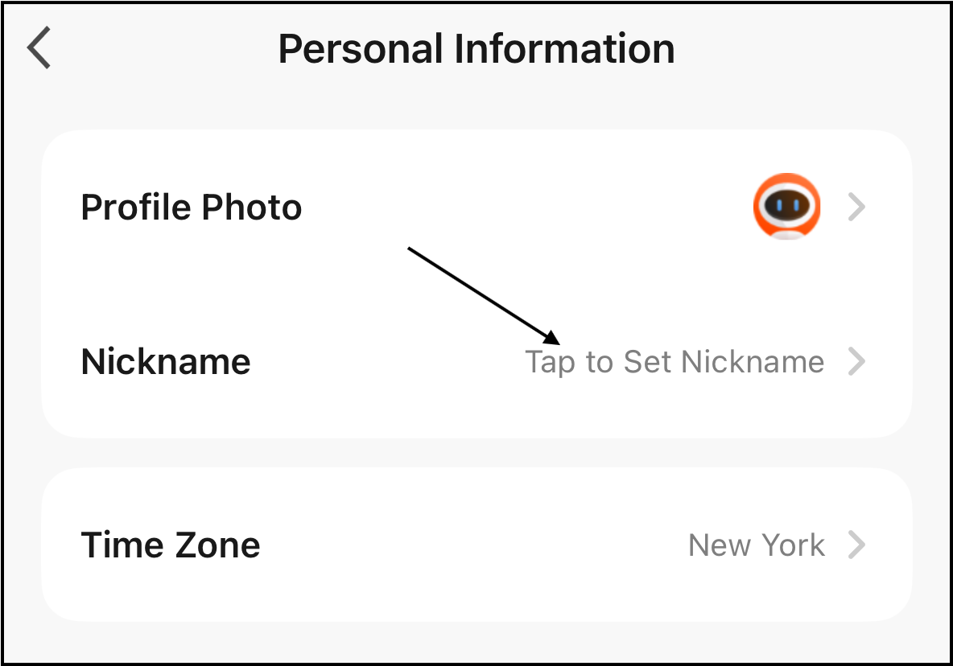The width and height of the screenshot is (953, 666).
Task: Go back using the left arrow
Action: click(x=39, y=48)
